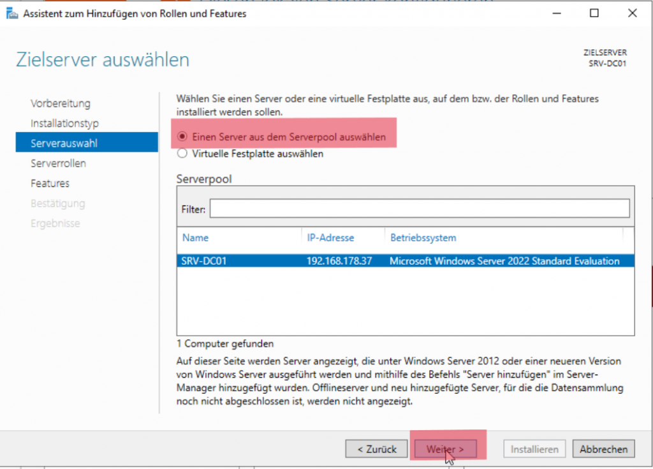
Task: Close the Rollen und Features wizard
Action: [x=631, y=13]
